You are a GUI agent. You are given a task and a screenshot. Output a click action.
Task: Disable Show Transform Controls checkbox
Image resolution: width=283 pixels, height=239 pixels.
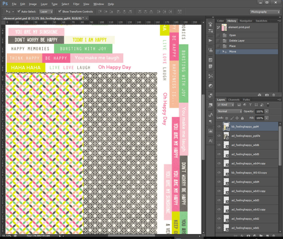(x=60, y=12)
